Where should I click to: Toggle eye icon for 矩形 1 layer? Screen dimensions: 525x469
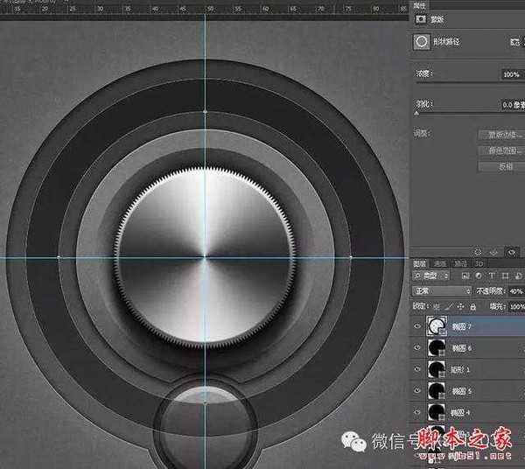tap(417, 369)
